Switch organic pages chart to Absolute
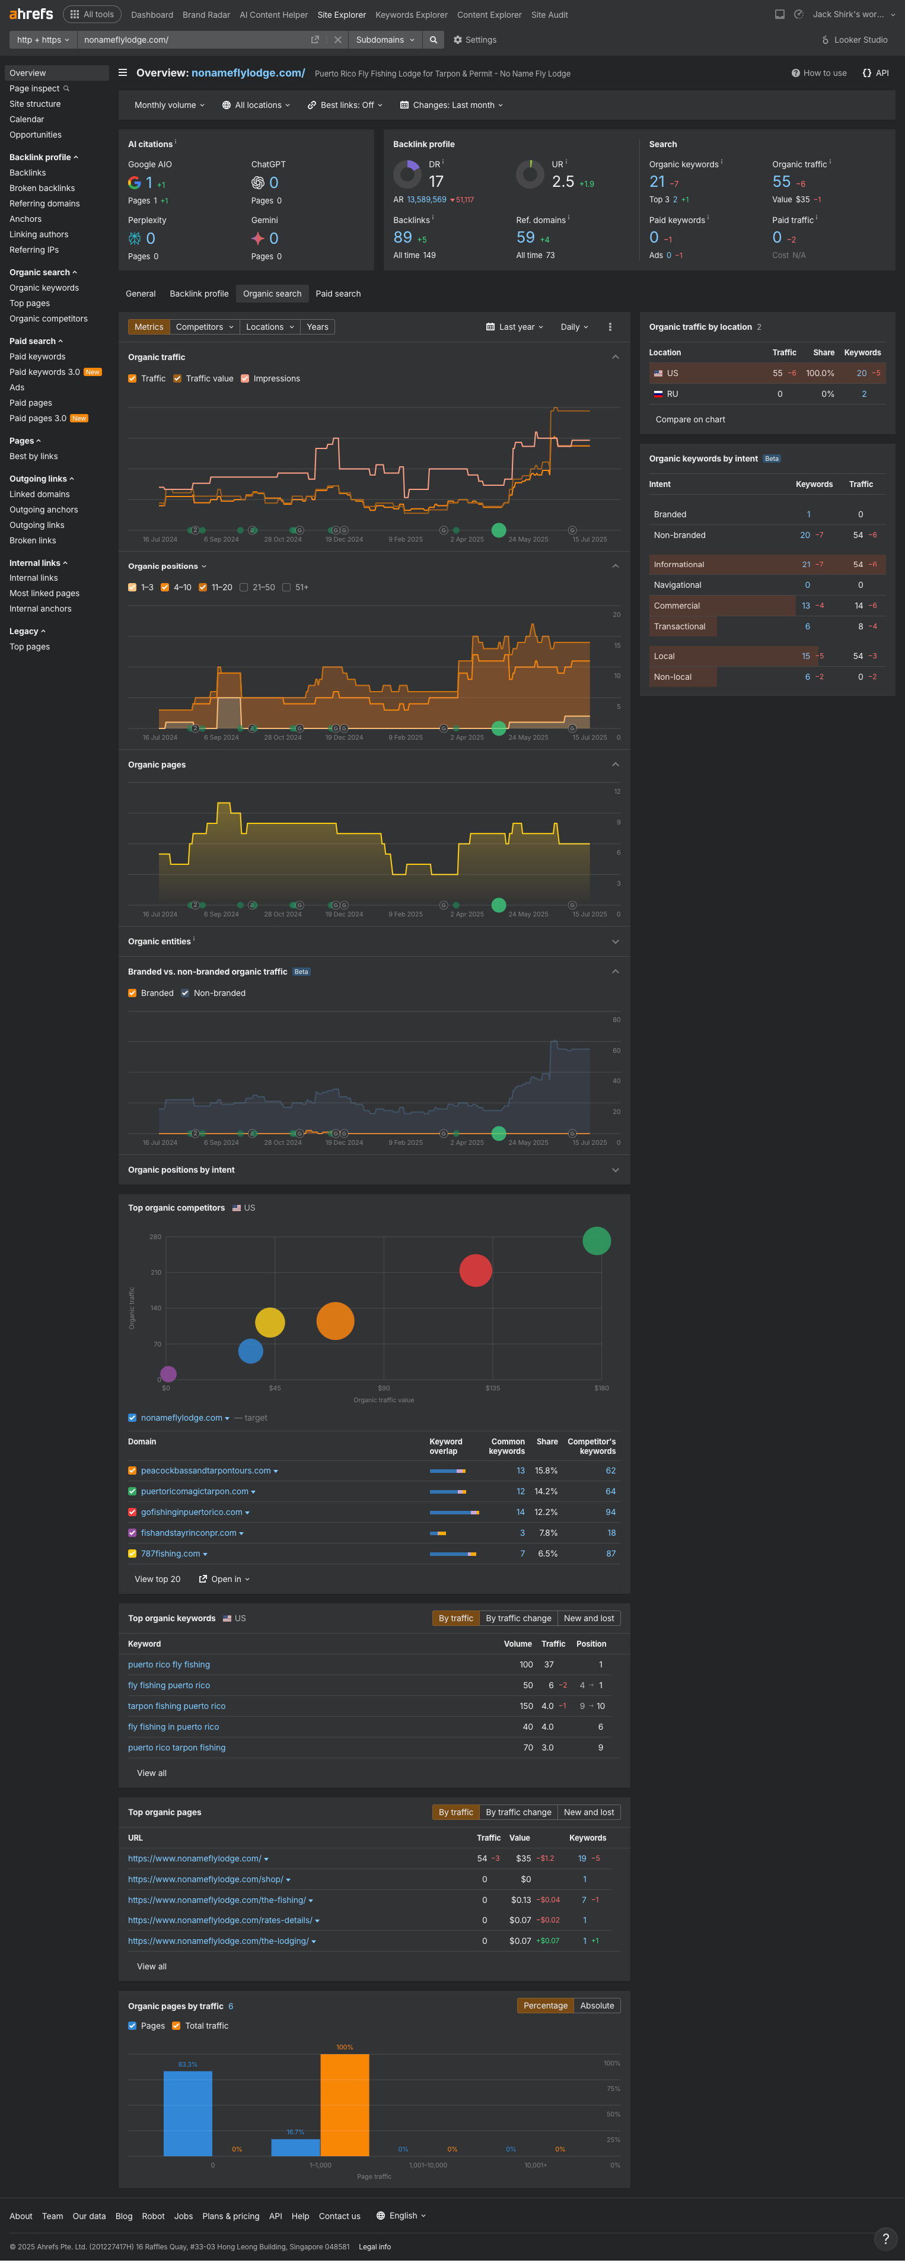This screenshot has width=905, height=2263. (x=597, y=2006)
